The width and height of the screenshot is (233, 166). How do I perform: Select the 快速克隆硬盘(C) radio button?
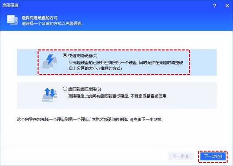65,56
